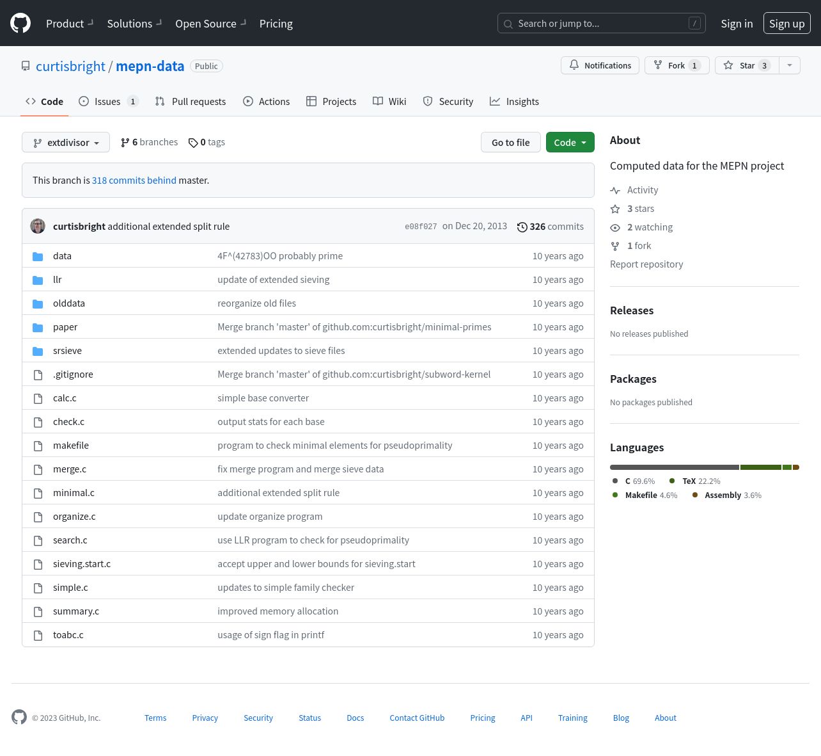Click the file icon for toabc.c

click(38, 635)
